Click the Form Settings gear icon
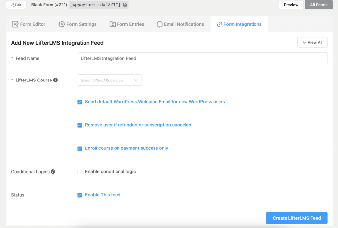The height and width of the screenshot is (228, 338). click(x=62, y=24)
